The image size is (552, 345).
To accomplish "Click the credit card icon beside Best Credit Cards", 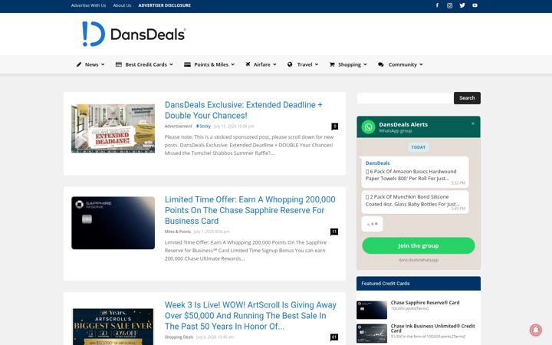I will click(x=119, y=64).
